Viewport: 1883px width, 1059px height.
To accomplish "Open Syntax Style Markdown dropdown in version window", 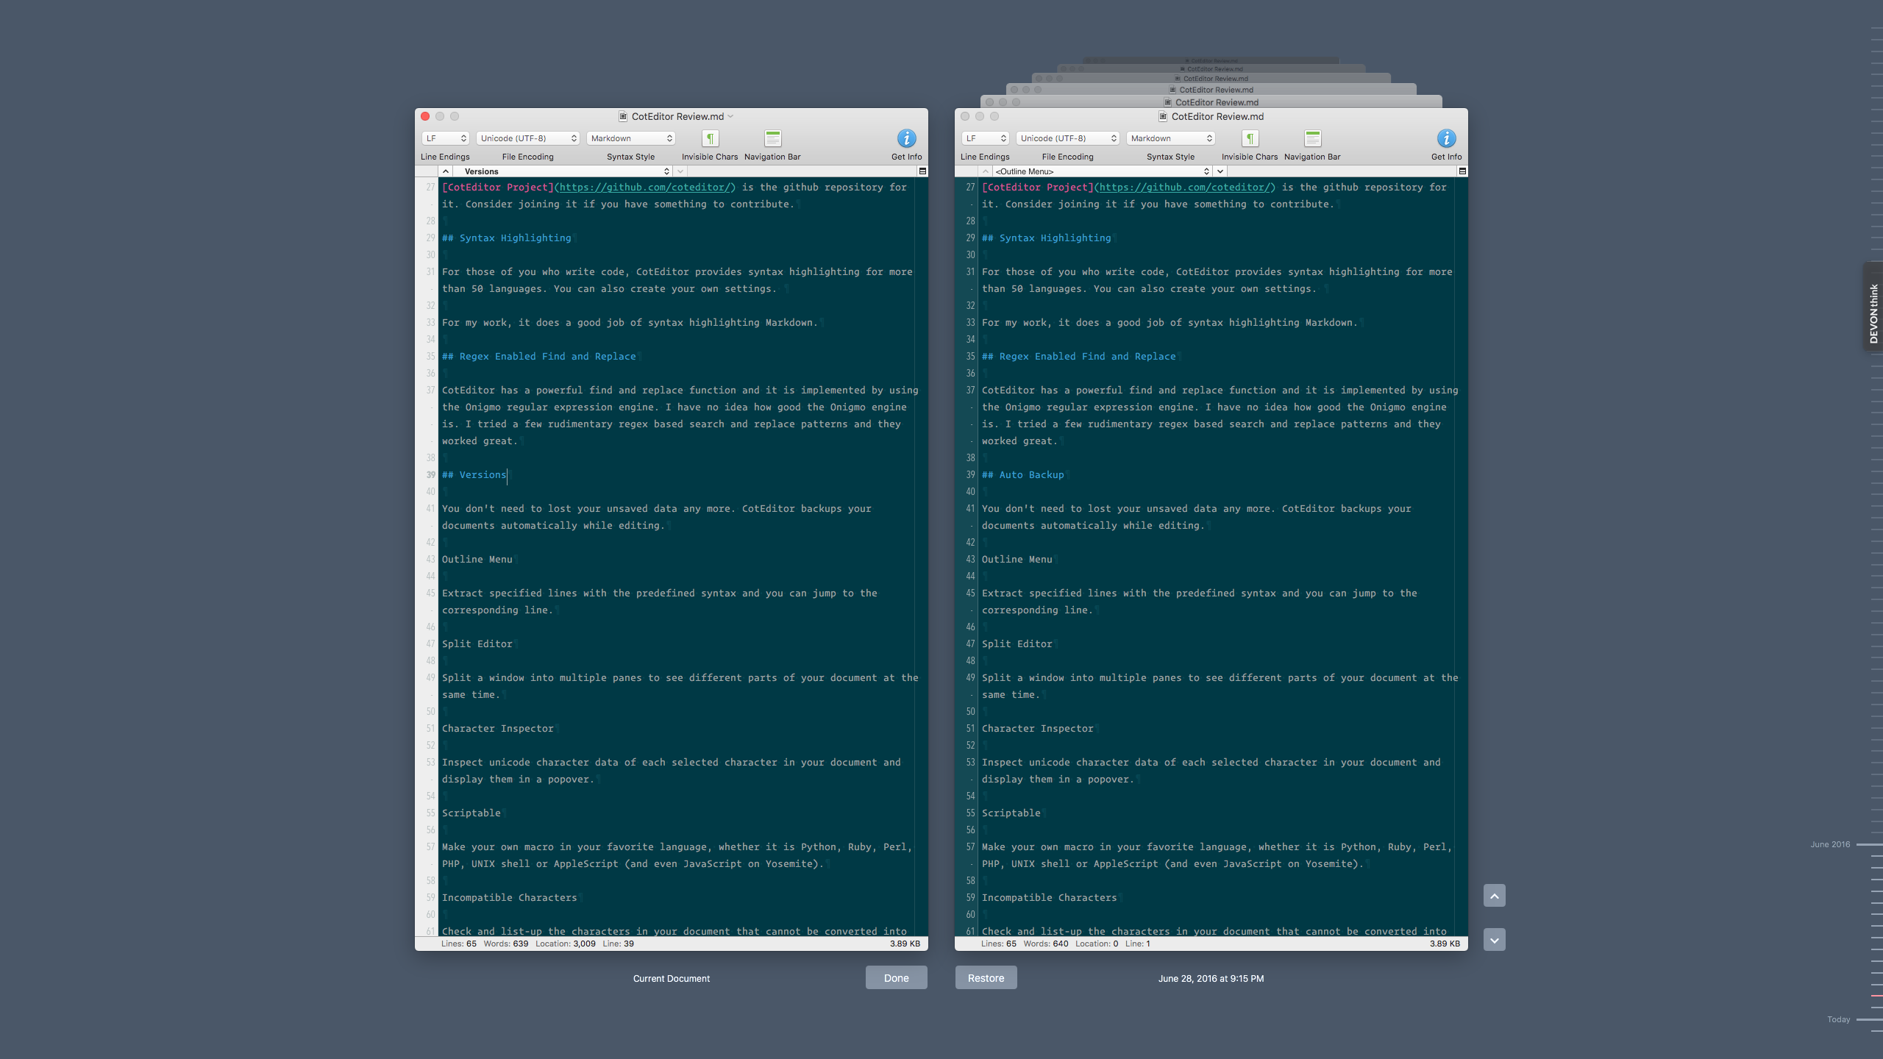I will pyautogui.click(x=1170, y=138).
